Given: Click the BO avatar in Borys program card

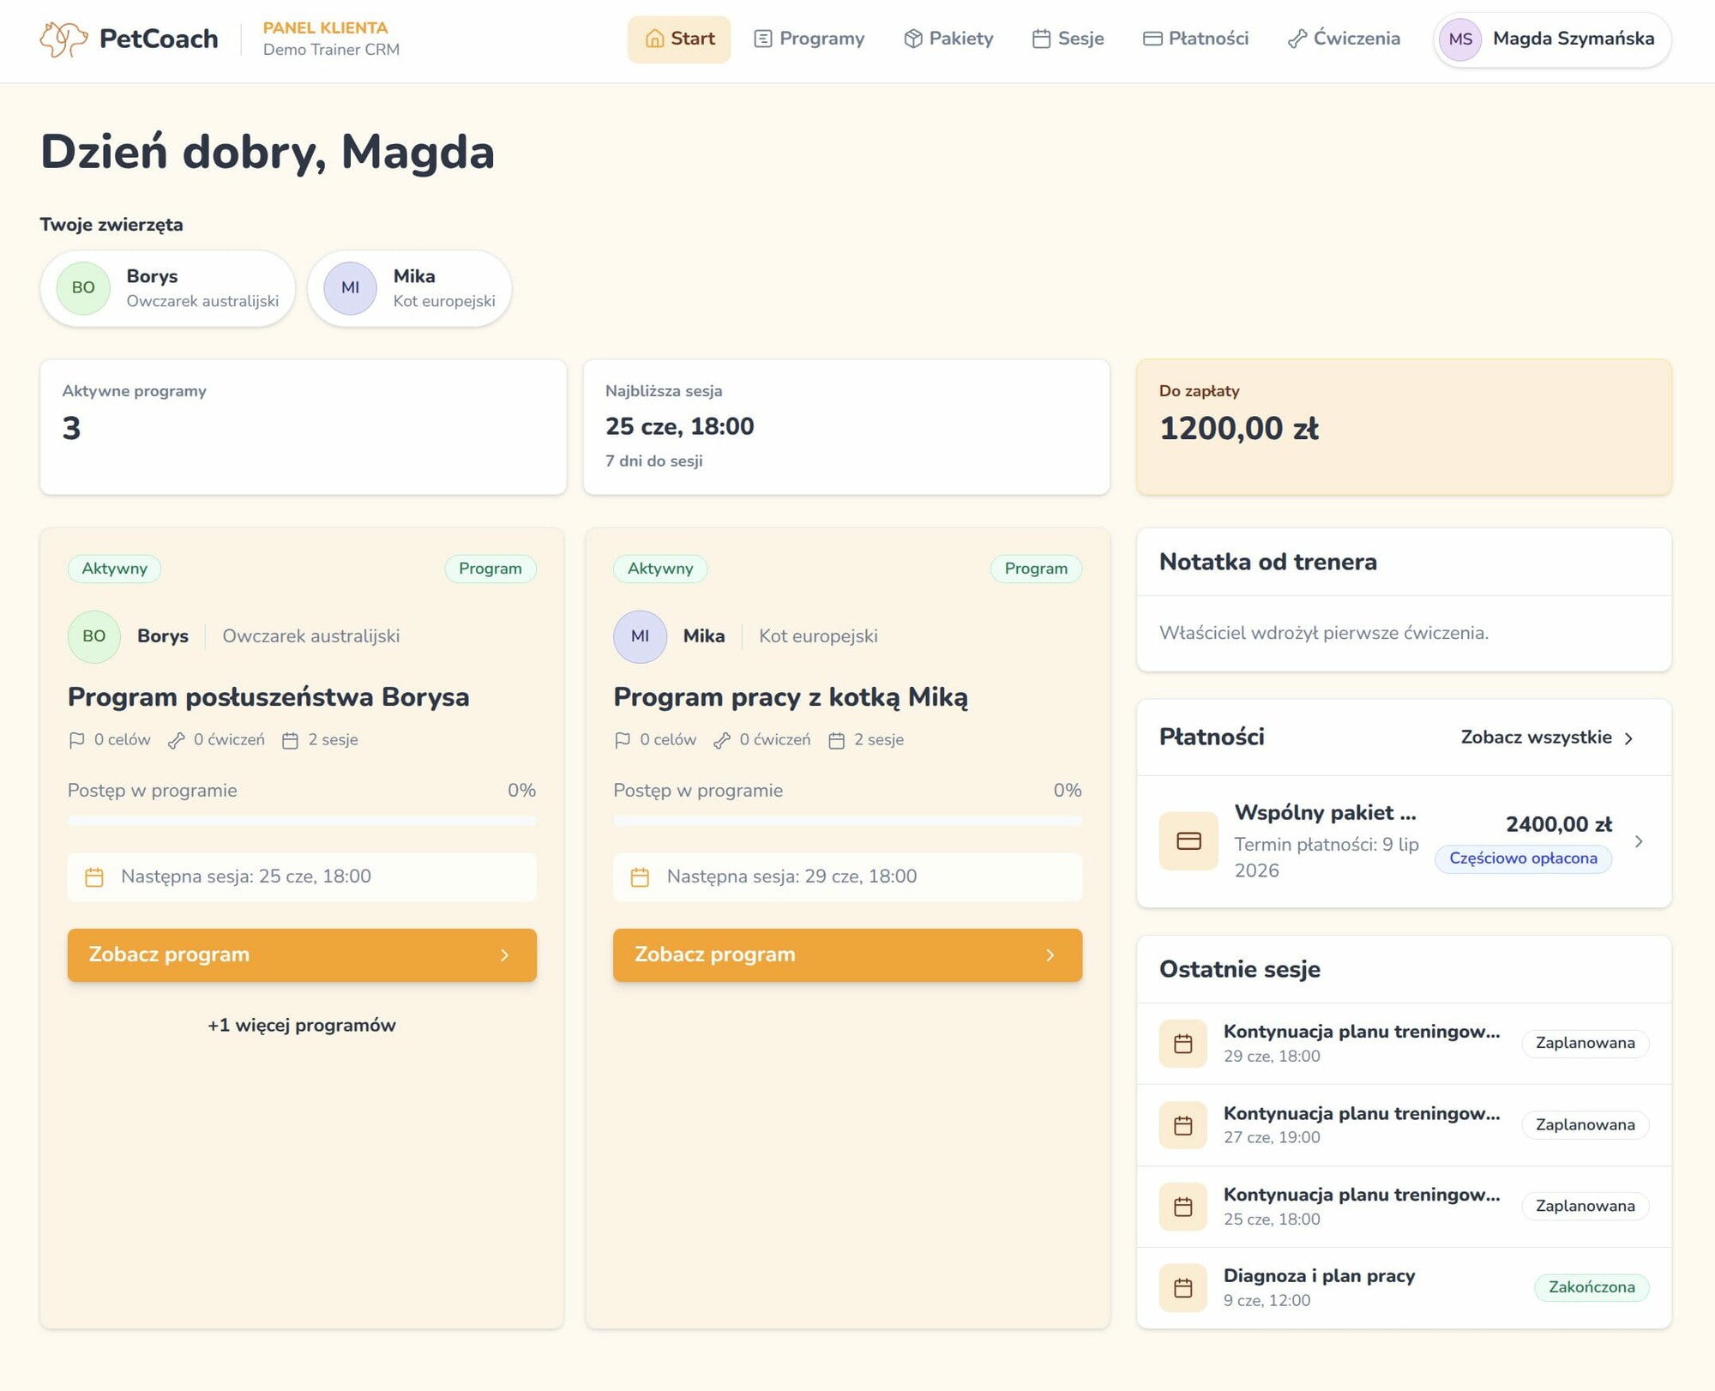Looking at the screenshot, I should point(93,636).
